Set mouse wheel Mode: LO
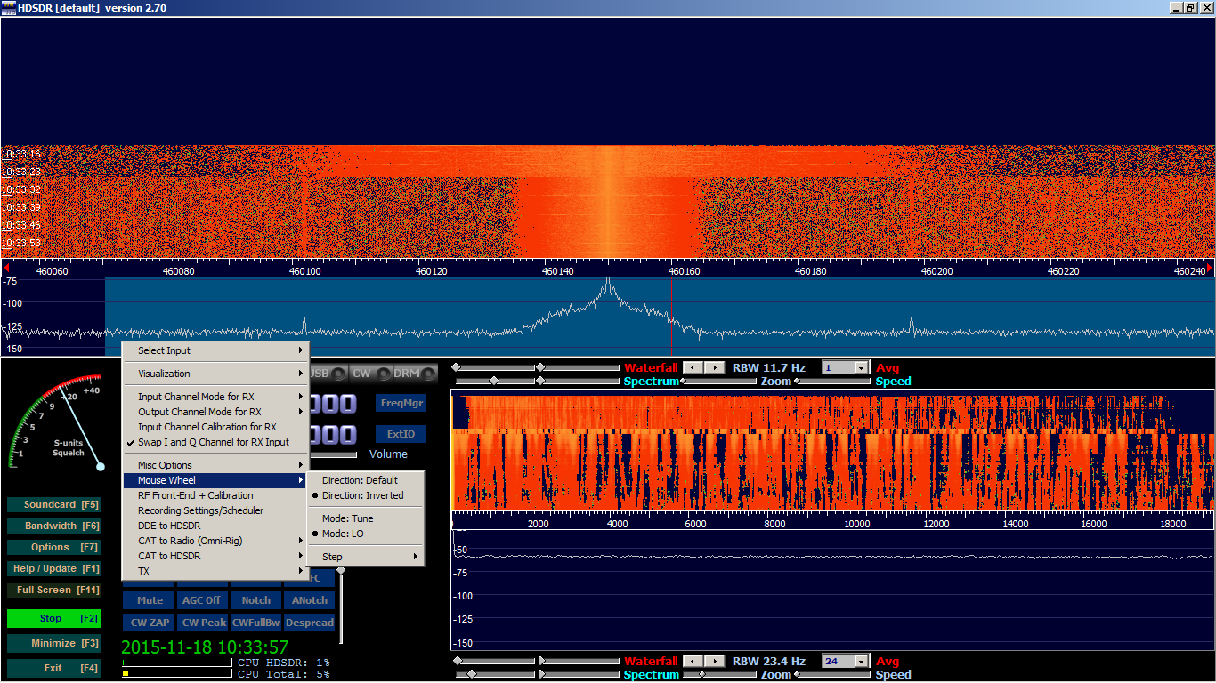The height and width of the screenshot is (683, 1216). [366, 534]
